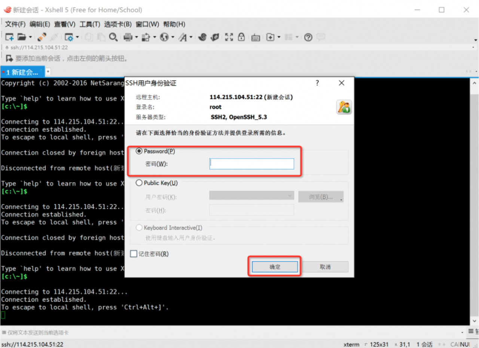Viewport: 479px width, 348px height.
Task: Click the Open session folder icon
Action: 22,37
